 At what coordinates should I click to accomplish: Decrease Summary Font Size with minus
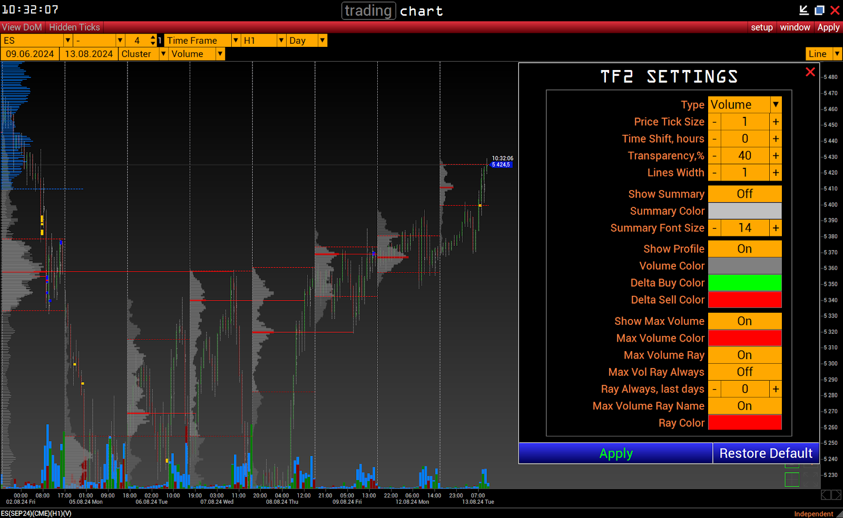tap(714, 228)
